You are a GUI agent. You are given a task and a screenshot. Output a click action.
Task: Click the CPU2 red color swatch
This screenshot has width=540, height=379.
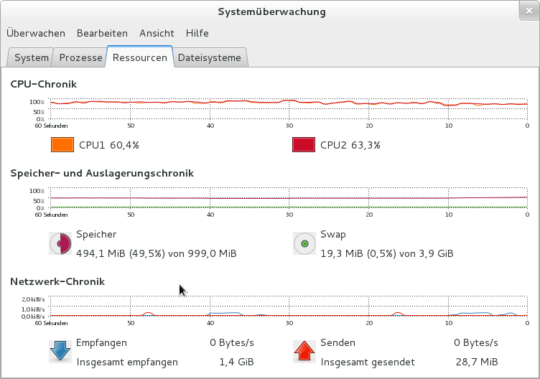click(304, 145)
